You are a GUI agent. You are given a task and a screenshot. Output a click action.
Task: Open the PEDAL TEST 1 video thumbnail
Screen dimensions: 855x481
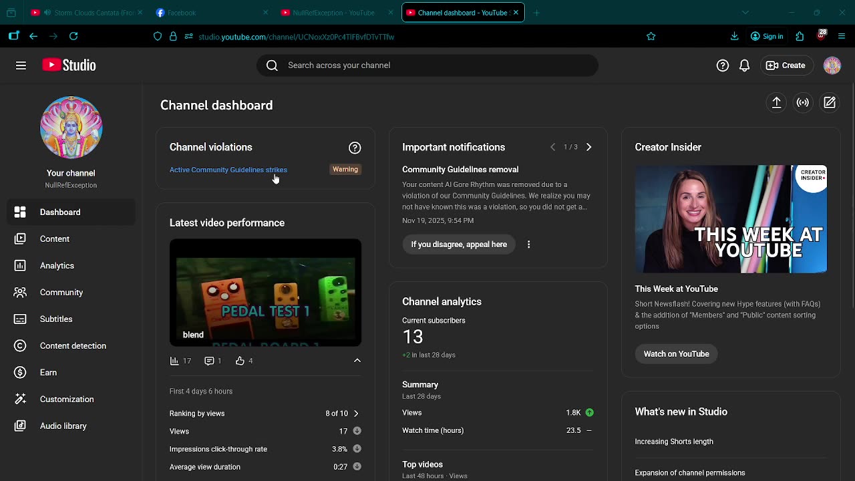(265, 293)
